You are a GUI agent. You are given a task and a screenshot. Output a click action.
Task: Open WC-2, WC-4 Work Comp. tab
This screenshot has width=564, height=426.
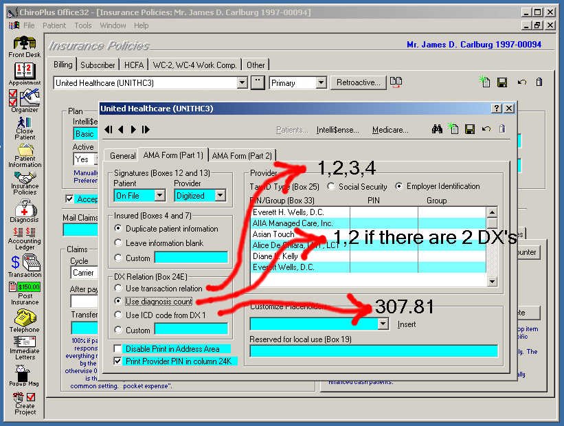194,65
